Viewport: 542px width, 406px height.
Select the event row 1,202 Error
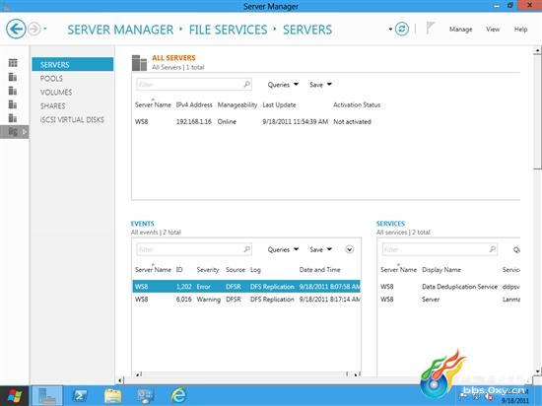pos(246,287)
